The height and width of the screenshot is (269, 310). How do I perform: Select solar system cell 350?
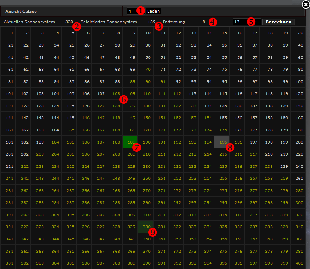pyautogui.click(x=145, y=239)
